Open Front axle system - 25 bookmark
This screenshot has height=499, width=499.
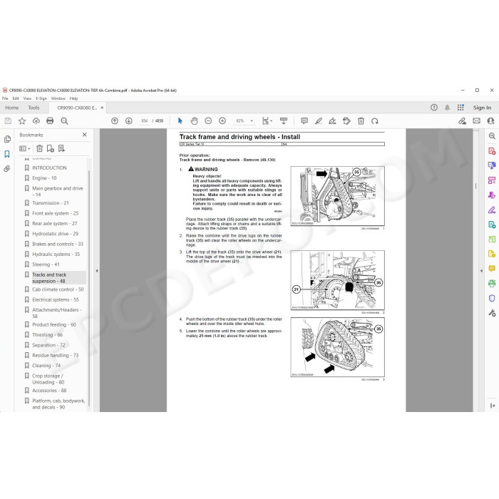tap(55, 213)
